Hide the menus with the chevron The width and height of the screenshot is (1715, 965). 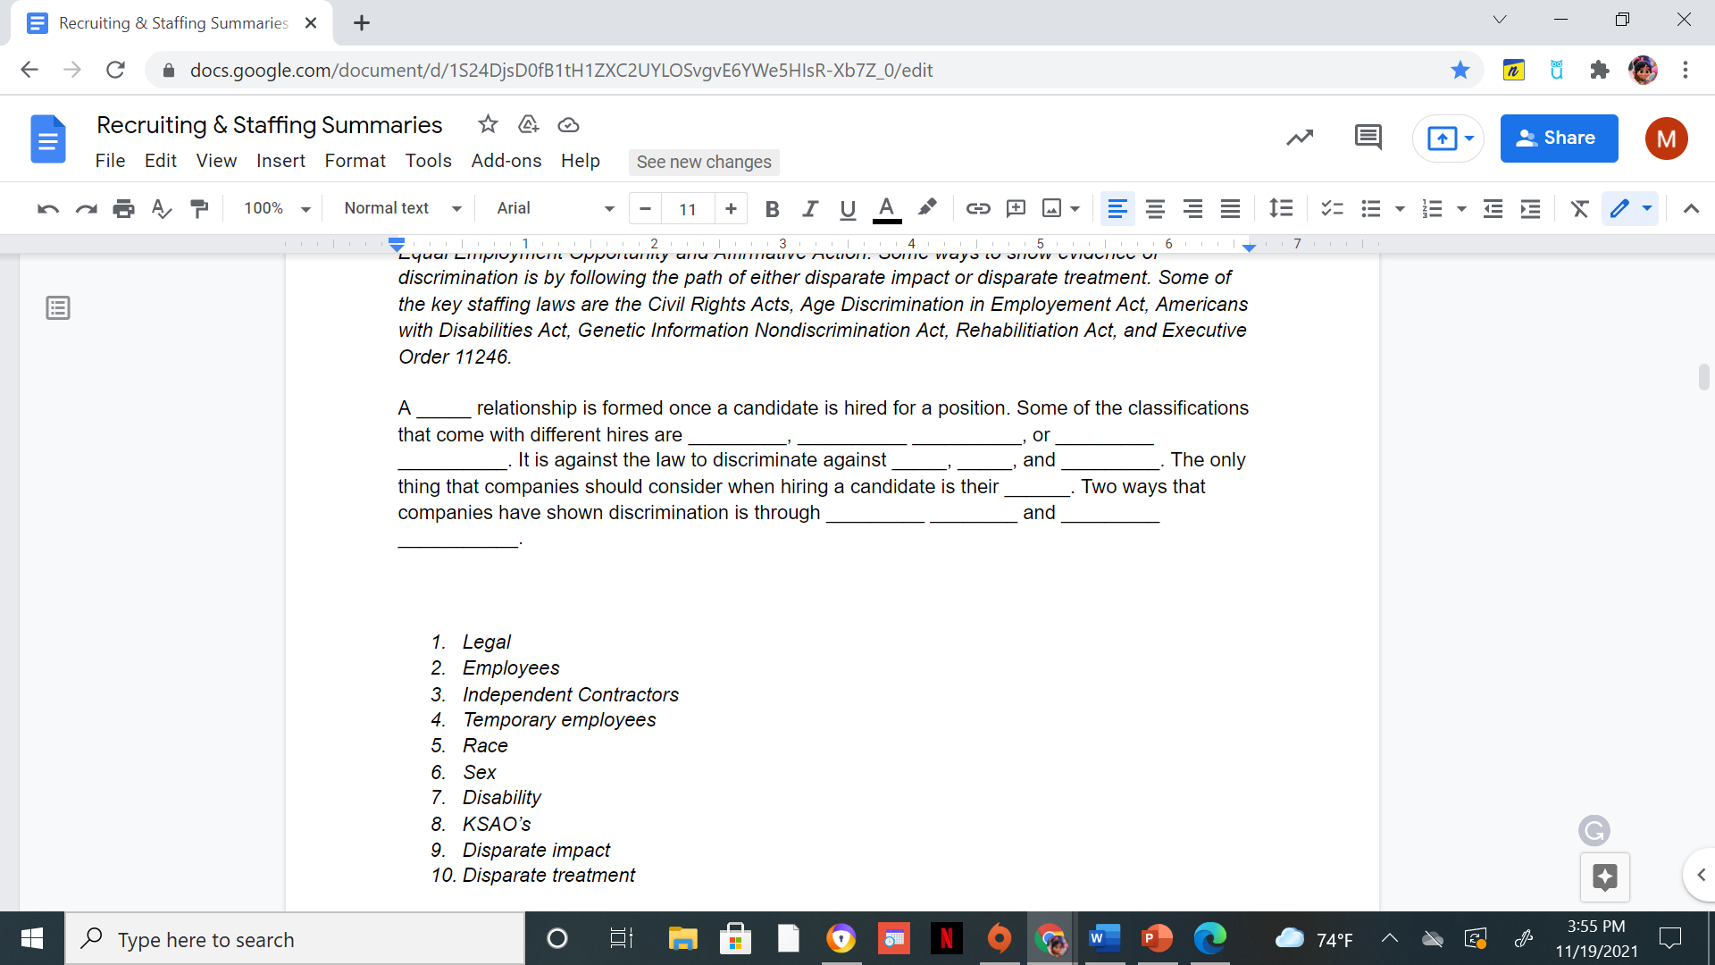click(1690, 208)
